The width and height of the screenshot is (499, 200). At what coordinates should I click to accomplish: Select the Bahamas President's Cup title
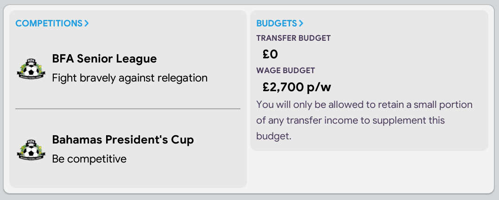123,140
